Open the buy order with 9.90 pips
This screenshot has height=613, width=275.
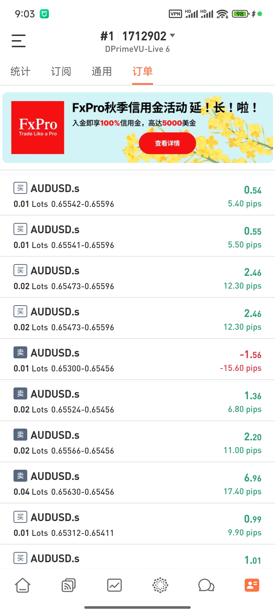pos(137,525)
